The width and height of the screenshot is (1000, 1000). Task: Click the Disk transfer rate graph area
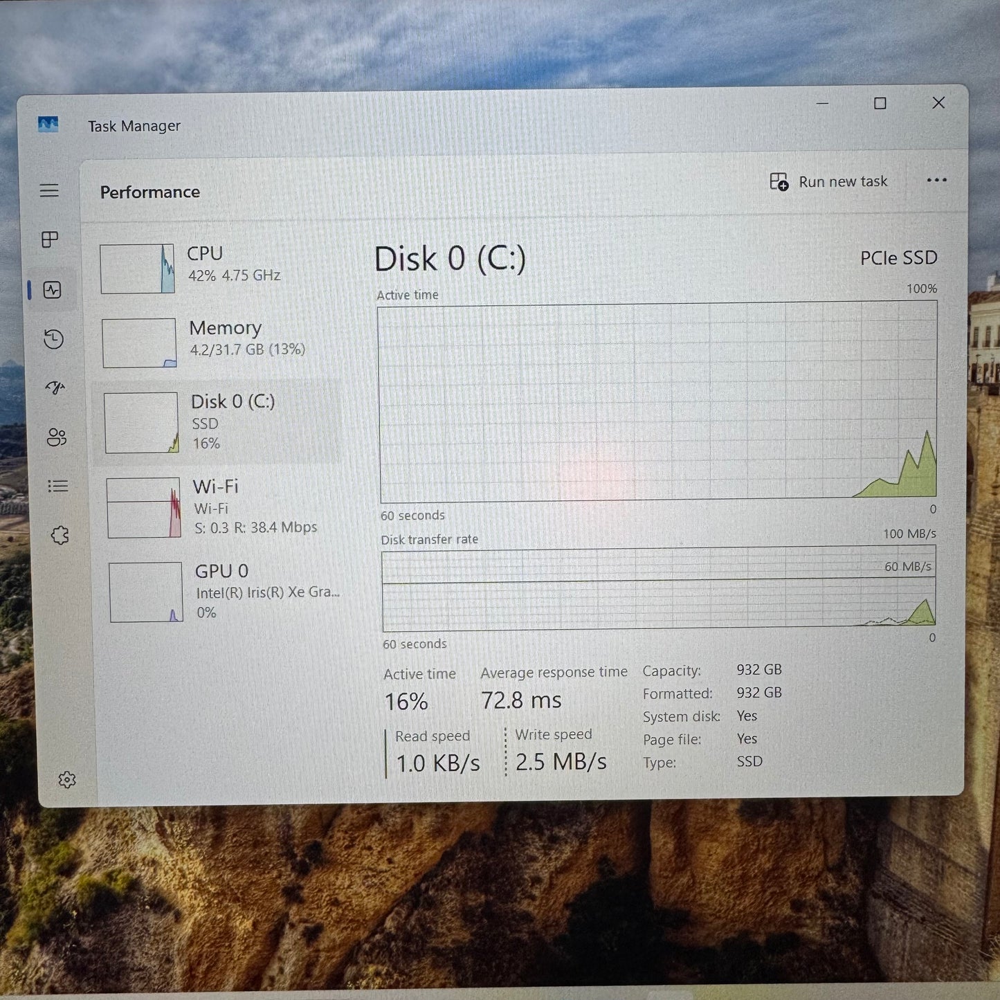point(656,592)
